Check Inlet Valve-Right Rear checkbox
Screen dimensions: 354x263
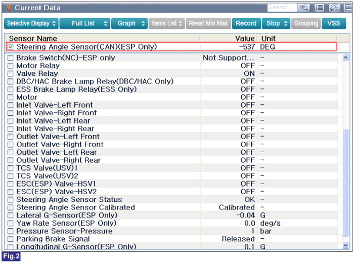11,128
